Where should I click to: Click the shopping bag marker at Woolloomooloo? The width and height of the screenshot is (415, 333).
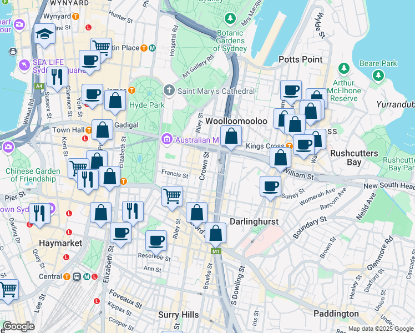pyautogui.click(x=231, y=137)
